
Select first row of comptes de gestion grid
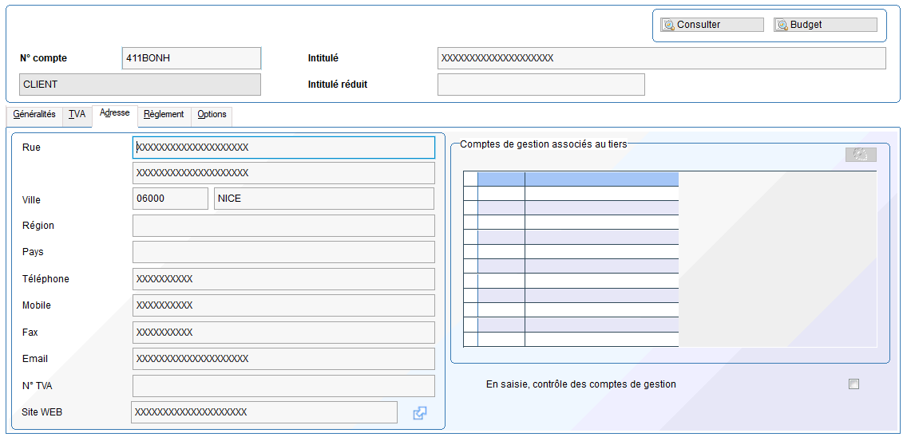click(x=571, y=193)
